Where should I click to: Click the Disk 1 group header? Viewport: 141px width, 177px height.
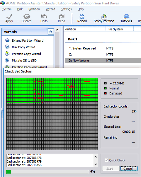click(x=73, y=39)
